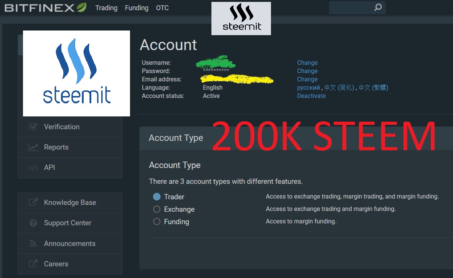Click the Steemit logo at the top
453x278 pixels.
241,18
